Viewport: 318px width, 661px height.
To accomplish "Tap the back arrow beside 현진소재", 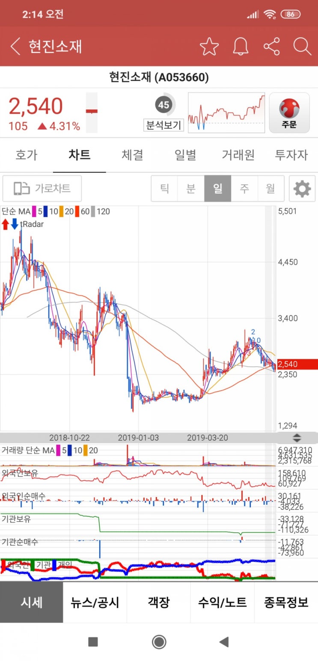I will click(x=15, y=46).
